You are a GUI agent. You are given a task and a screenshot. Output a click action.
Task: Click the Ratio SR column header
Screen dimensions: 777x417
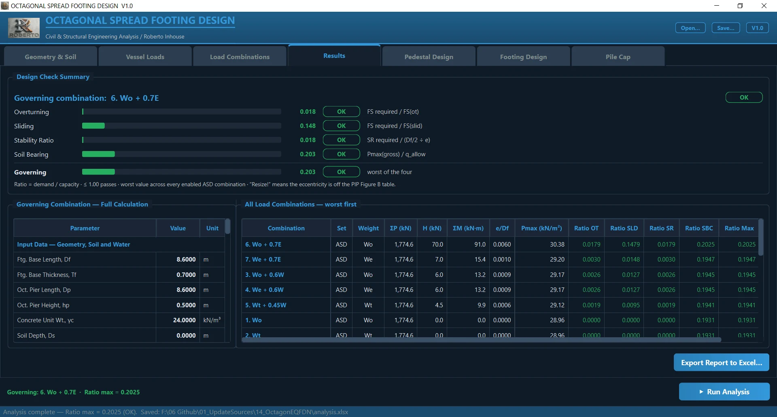click(x=662, y=228)
